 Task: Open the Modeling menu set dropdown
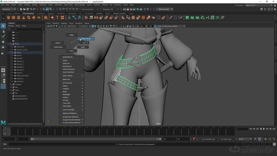(9, 9)
